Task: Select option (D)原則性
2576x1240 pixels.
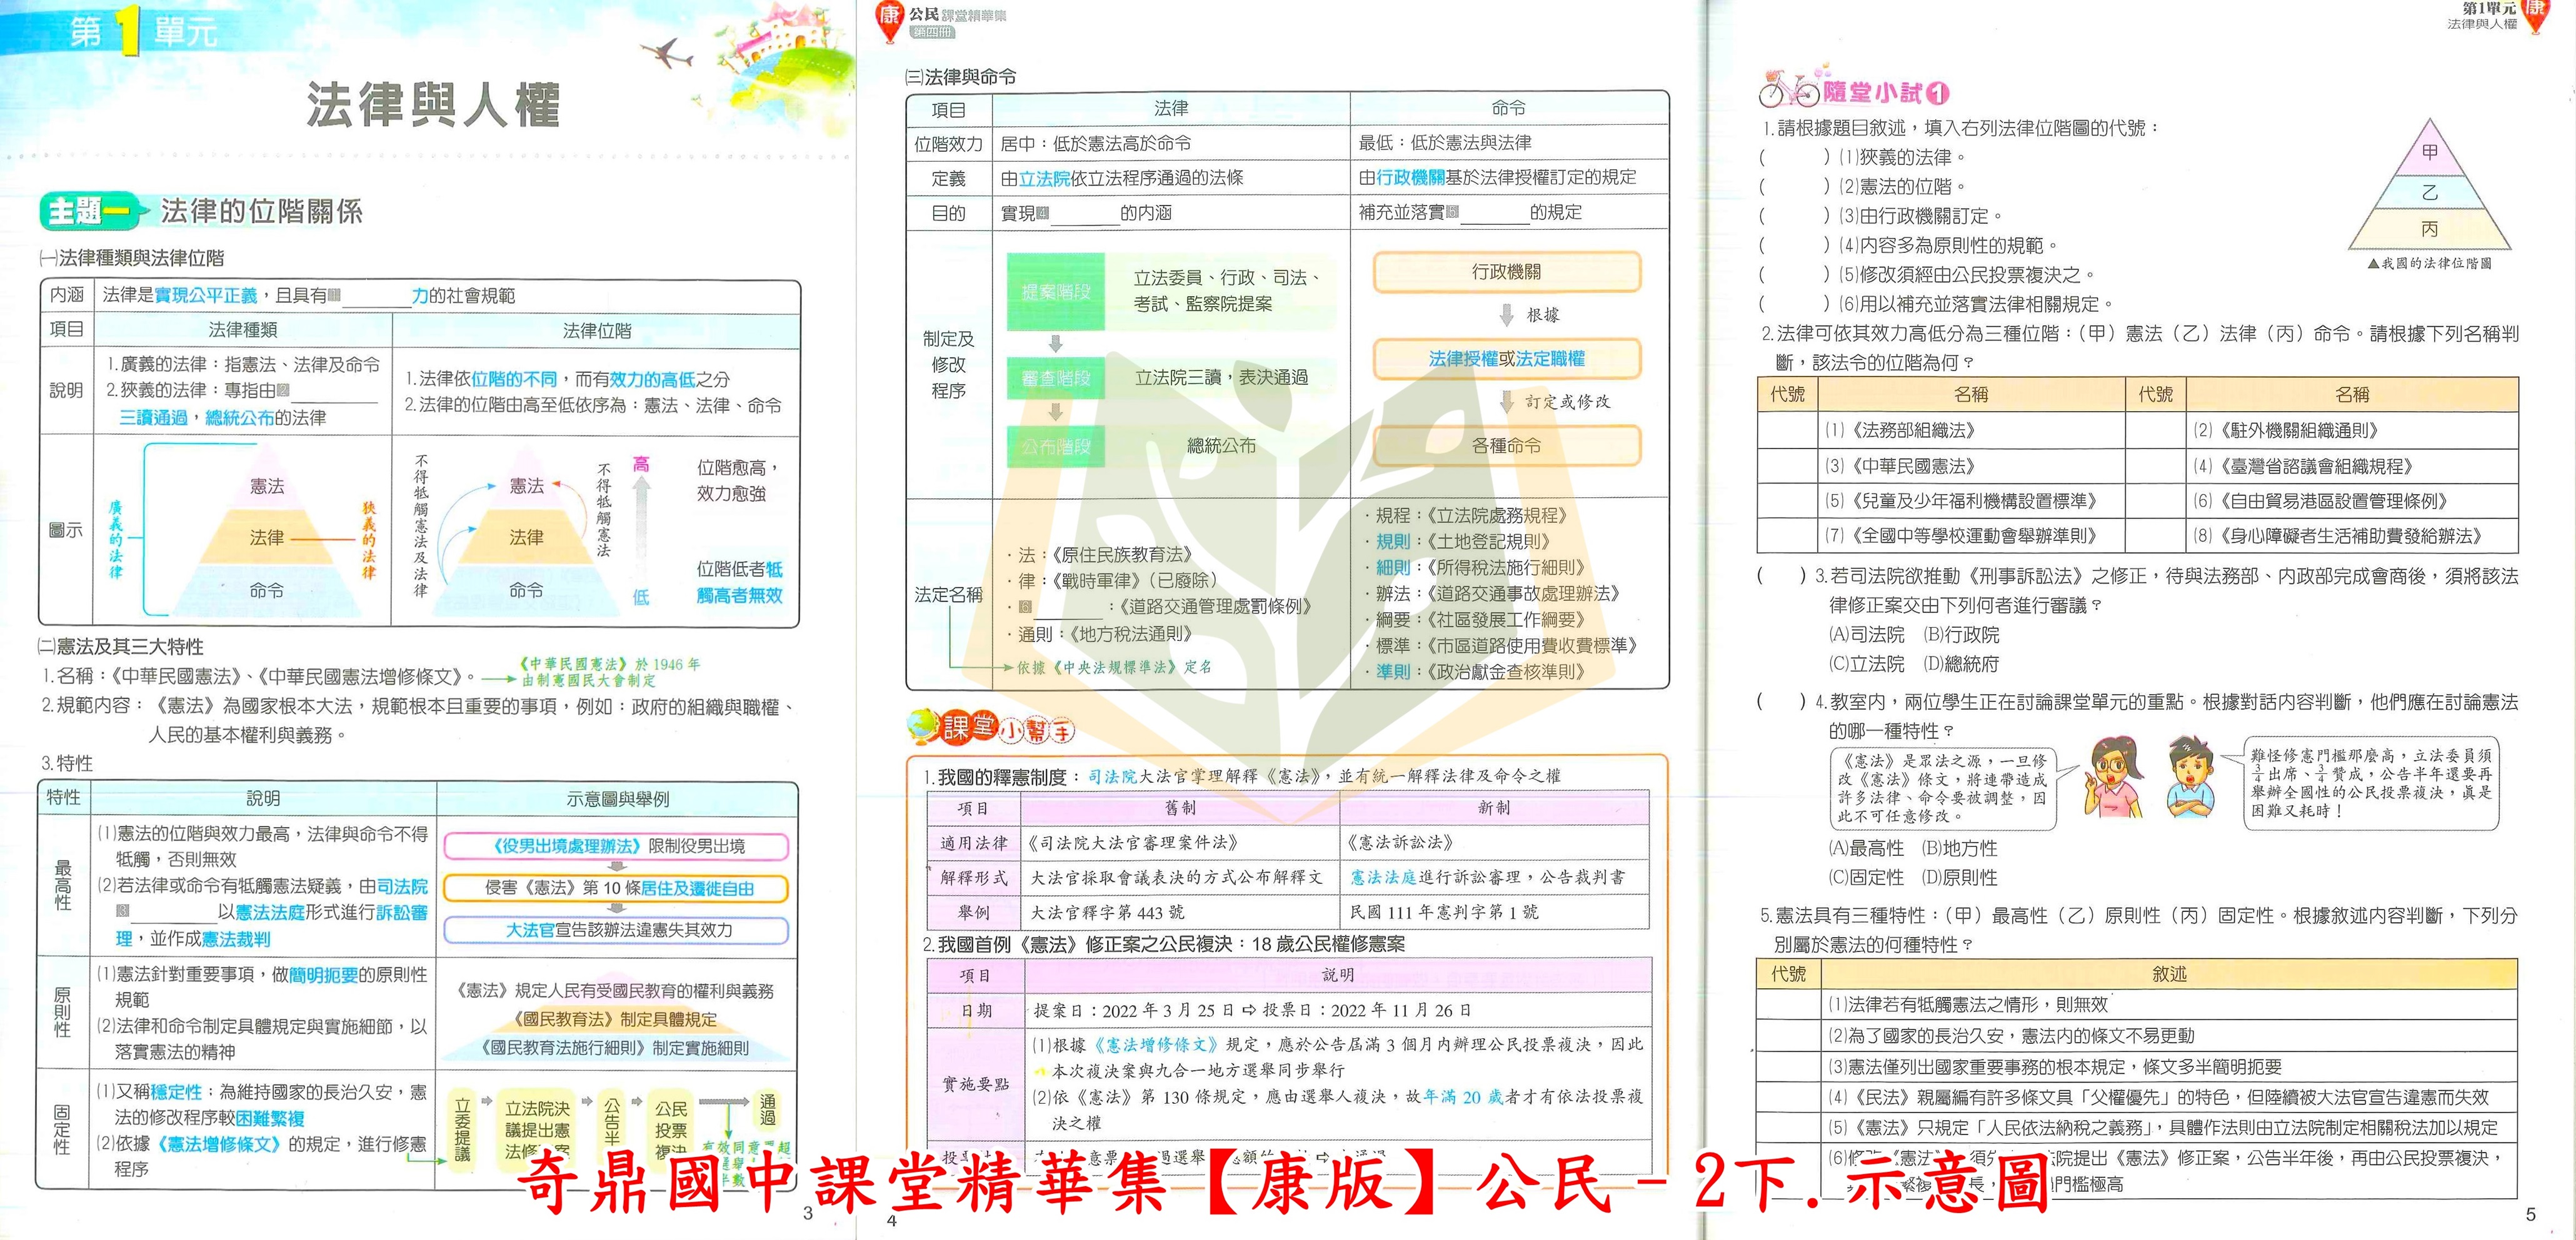Action: click(1960, 877)
